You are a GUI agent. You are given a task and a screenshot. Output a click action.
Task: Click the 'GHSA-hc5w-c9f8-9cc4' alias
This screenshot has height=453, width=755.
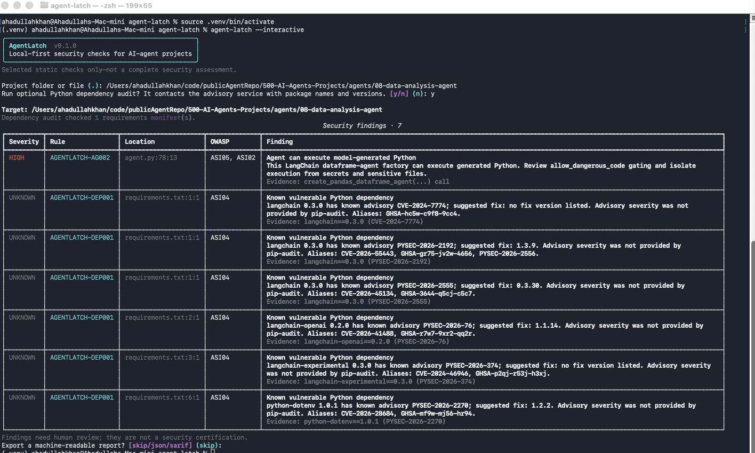[422, 214]
